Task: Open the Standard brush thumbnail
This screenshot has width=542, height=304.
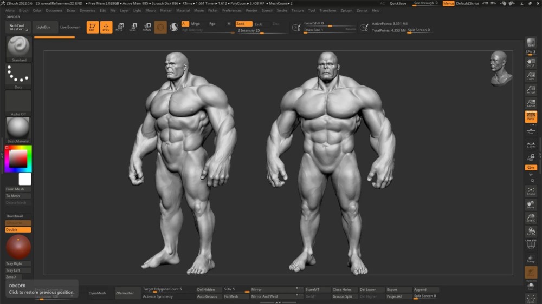Action: point(18,48)
